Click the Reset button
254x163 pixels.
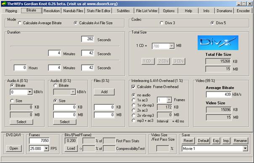point(188,141)
